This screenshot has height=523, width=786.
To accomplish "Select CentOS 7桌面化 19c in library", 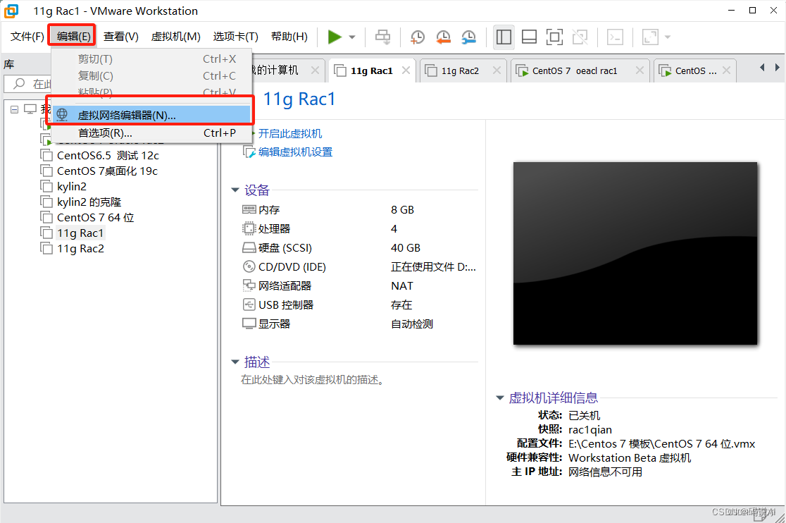I will (x=107, y=171).
